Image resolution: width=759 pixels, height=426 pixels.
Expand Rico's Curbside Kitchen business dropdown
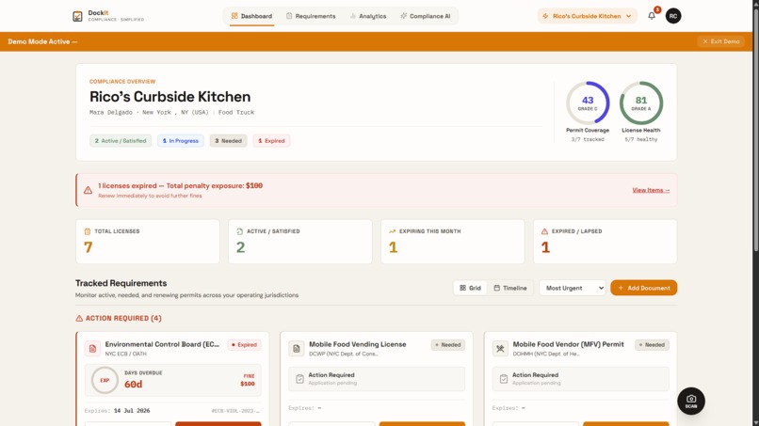coord(588,16)
